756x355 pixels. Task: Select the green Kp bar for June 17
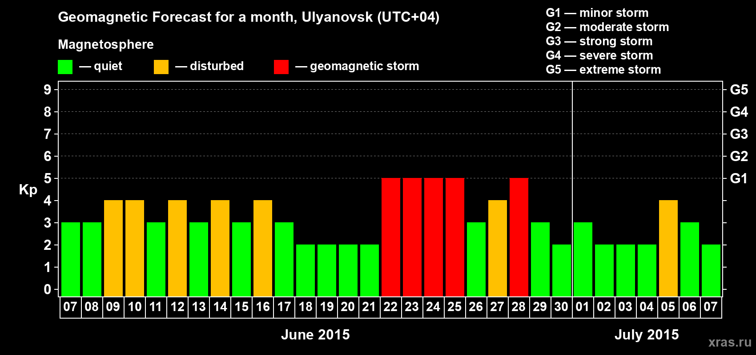pyautogui.click(x=284, y=260)
